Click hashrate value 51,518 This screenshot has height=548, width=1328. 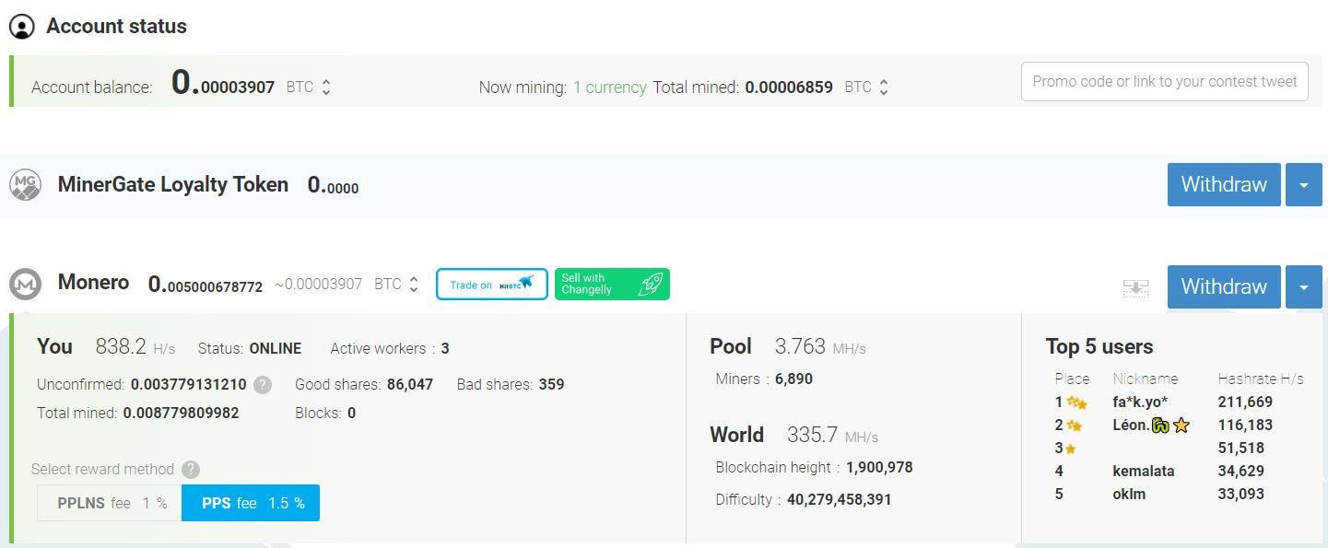[x=1240, y=449]
